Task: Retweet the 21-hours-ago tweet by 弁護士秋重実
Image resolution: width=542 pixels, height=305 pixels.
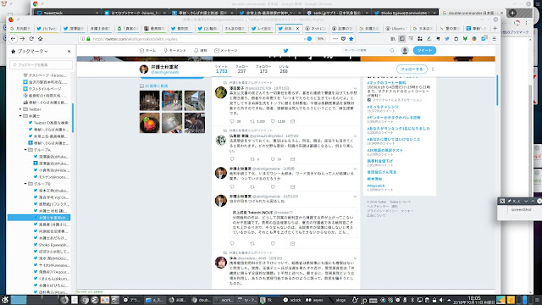Action: (x=252, y=186)
